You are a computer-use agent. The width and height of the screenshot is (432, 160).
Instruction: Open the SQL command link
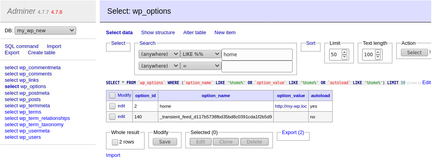pyautogui.click(x=22, y=46)
